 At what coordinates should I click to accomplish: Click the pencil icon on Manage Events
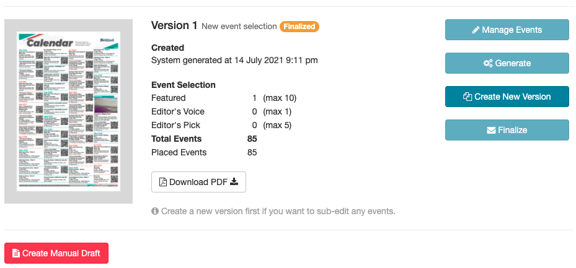[476, 30]
